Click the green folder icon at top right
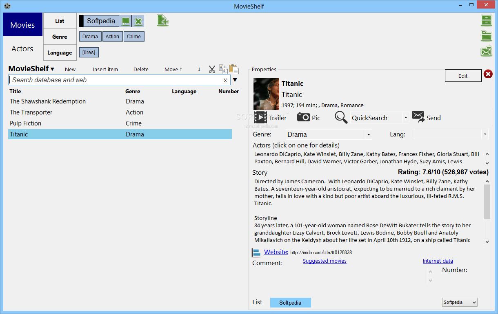The width and height of the screenshot is (498, 314). 487,36
